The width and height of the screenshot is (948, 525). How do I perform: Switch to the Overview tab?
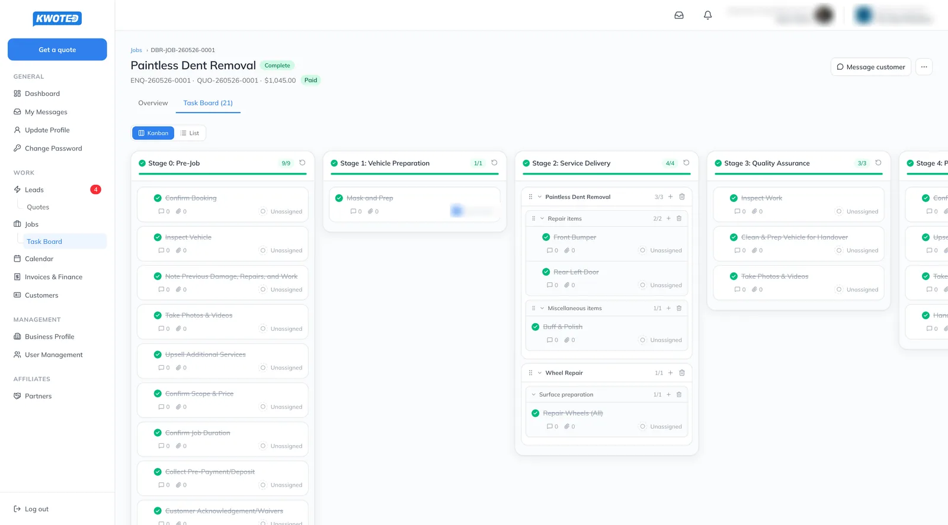[153, 103]
